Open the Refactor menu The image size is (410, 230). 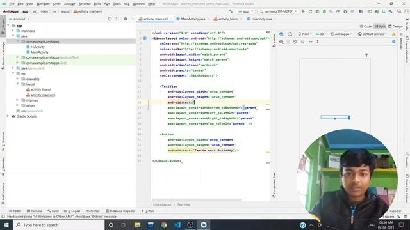coord(85,4)
